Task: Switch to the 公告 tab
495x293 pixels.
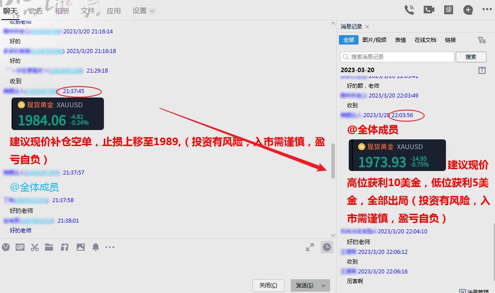Action: tap(36, 11)
